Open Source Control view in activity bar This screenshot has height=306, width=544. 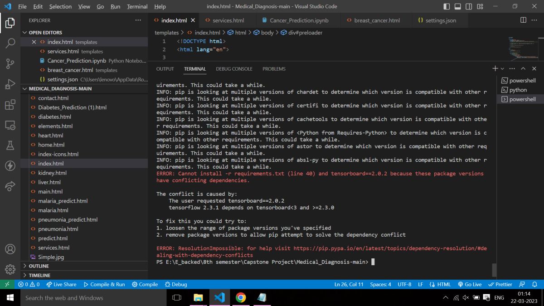(10, 64)
